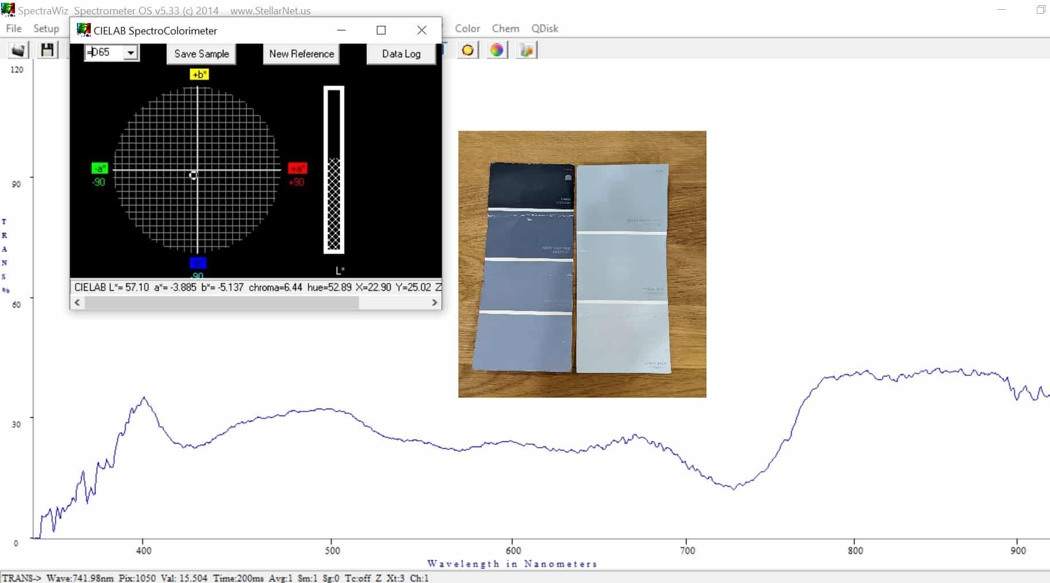Image resolution: width=1050 pixels, height=583 pixels.
Task: Open the Setup menu
Action: click(x=46, y=29)
